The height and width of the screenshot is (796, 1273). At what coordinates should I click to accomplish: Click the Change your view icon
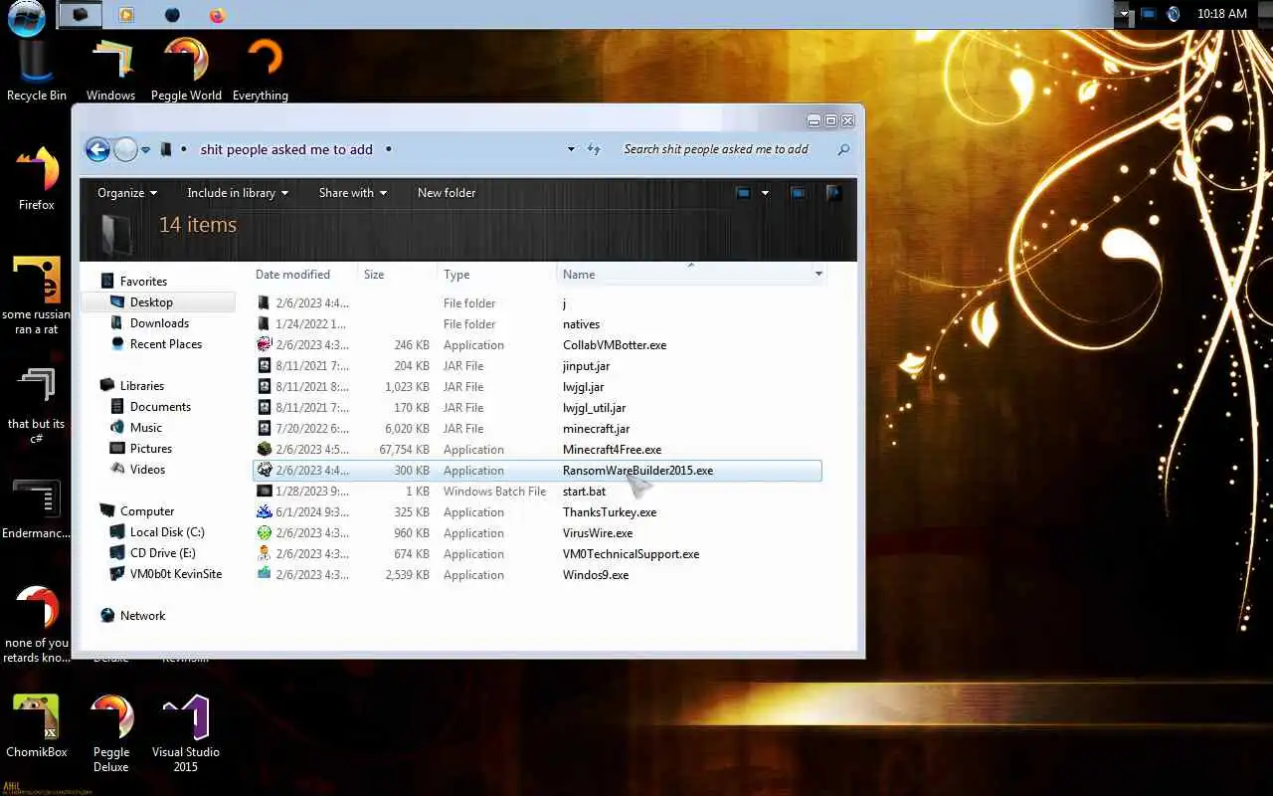coord(743,193)
